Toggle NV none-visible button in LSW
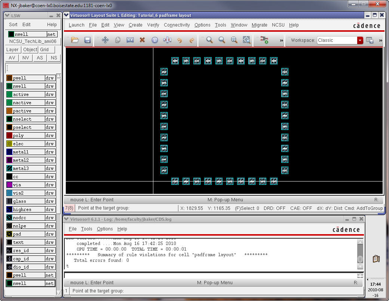 [26, 58]
